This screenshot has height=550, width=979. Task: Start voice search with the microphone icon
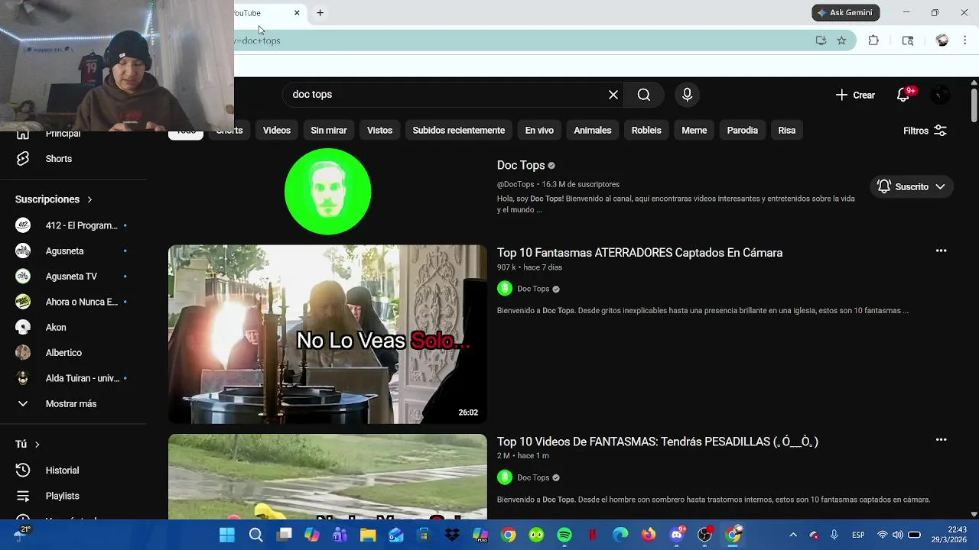coord(687,95)
